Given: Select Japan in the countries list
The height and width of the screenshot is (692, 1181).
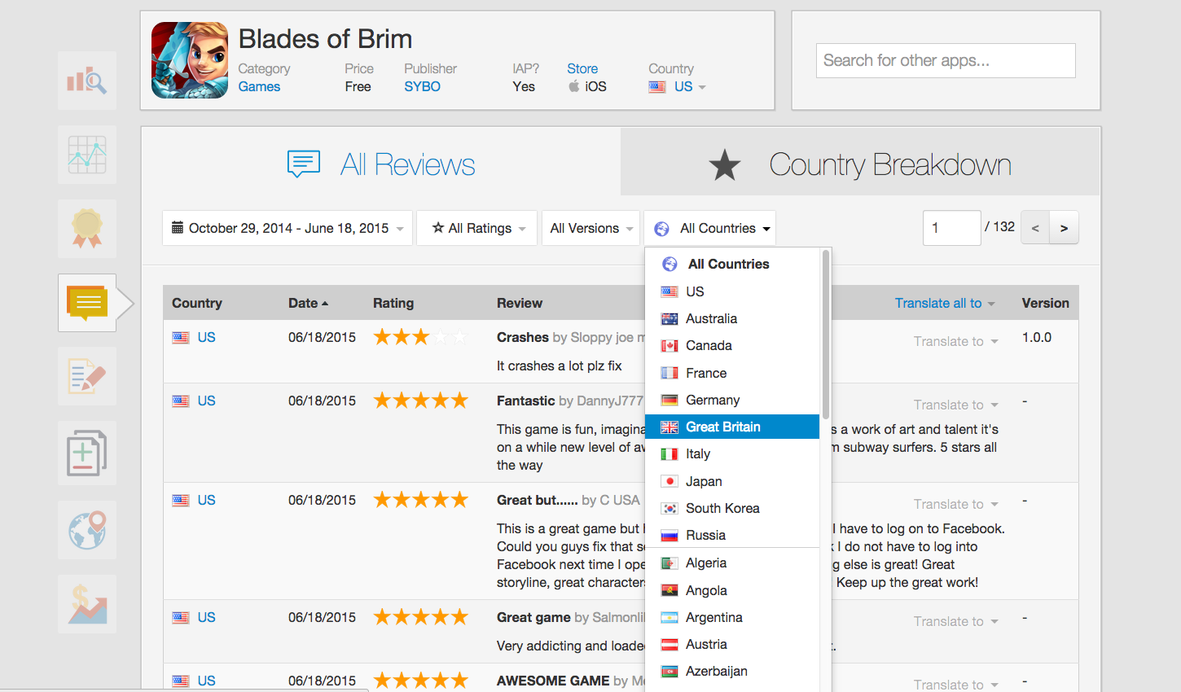Looking at the screenshot, I should coord(732,481).
